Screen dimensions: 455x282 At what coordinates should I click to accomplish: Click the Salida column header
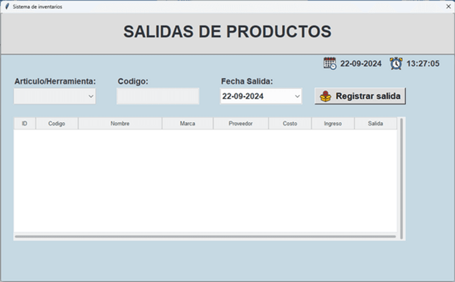click(x=375, y=124)
